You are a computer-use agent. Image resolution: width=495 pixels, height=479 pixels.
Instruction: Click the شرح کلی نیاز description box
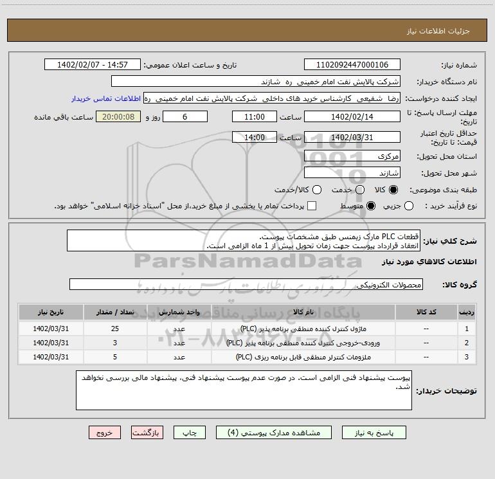(244, 240)
